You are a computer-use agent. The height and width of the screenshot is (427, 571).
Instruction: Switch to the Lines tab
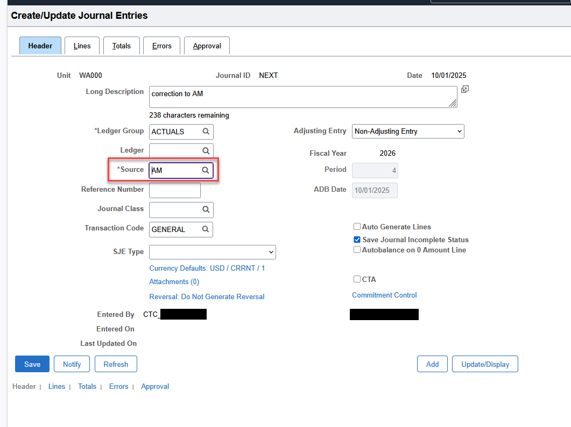tap(82, 46)
